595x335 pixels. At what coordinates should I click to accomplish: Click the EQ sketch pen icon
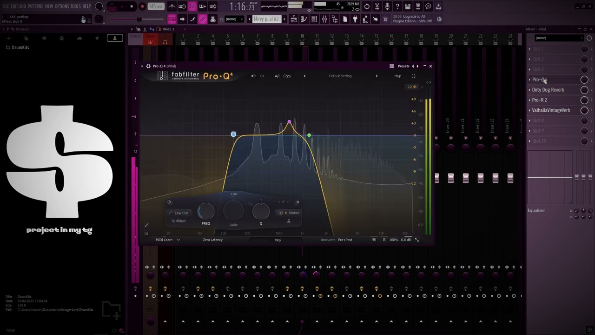146,225
